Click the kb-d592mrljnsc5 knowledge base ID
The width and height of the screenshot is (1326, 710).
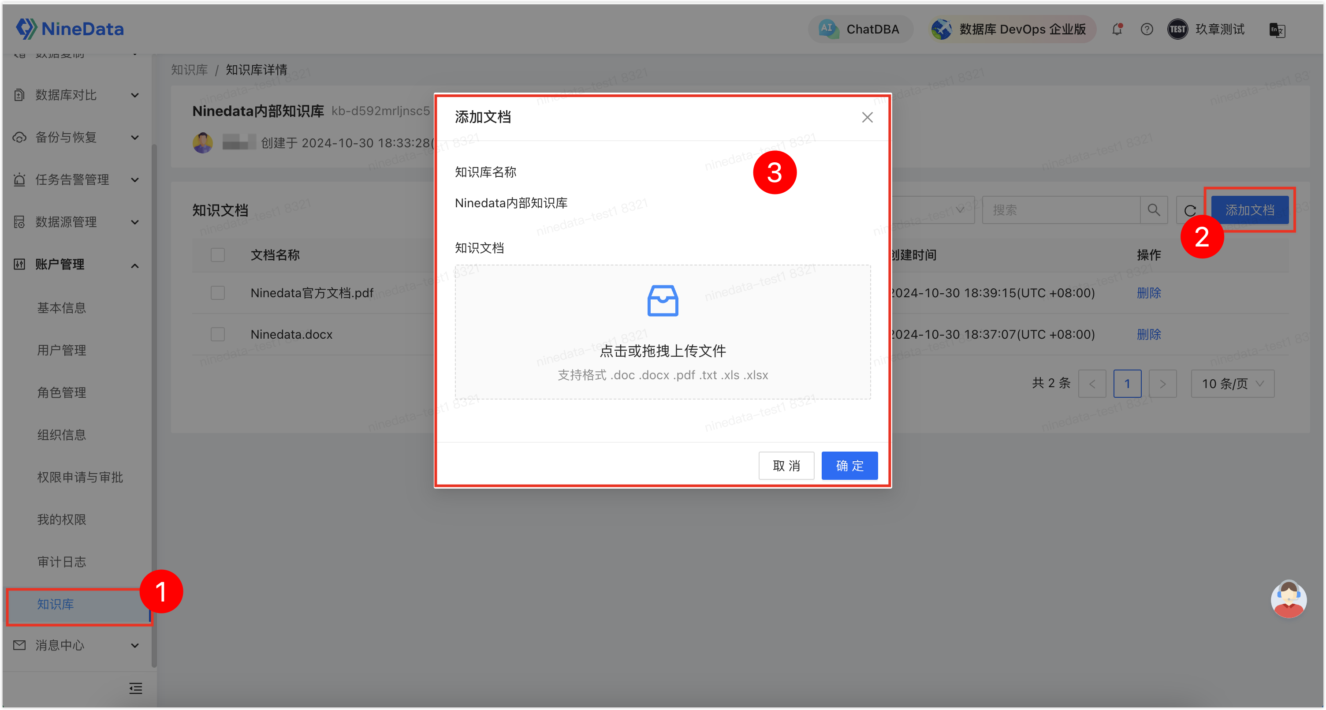click(x=380, y=111)
